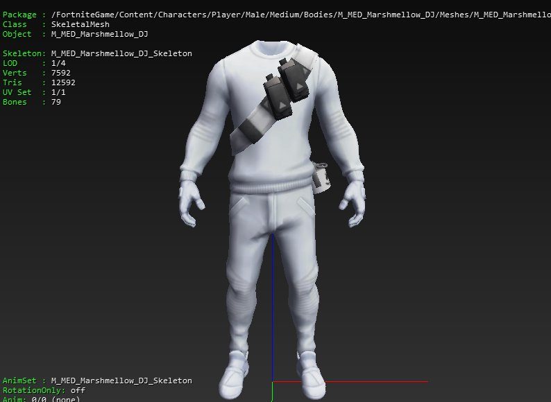The image size is (551, 402).
Task: Click the green 'Bones' label
Action: pyautogui.click(x=15, y=102)
